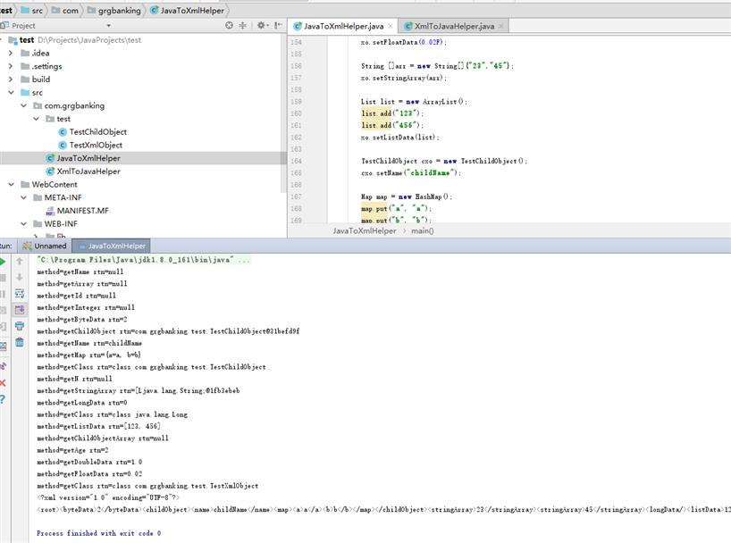Click the output line method=getListData
This screenshot has width=731, height=543.
coord(98,426)
